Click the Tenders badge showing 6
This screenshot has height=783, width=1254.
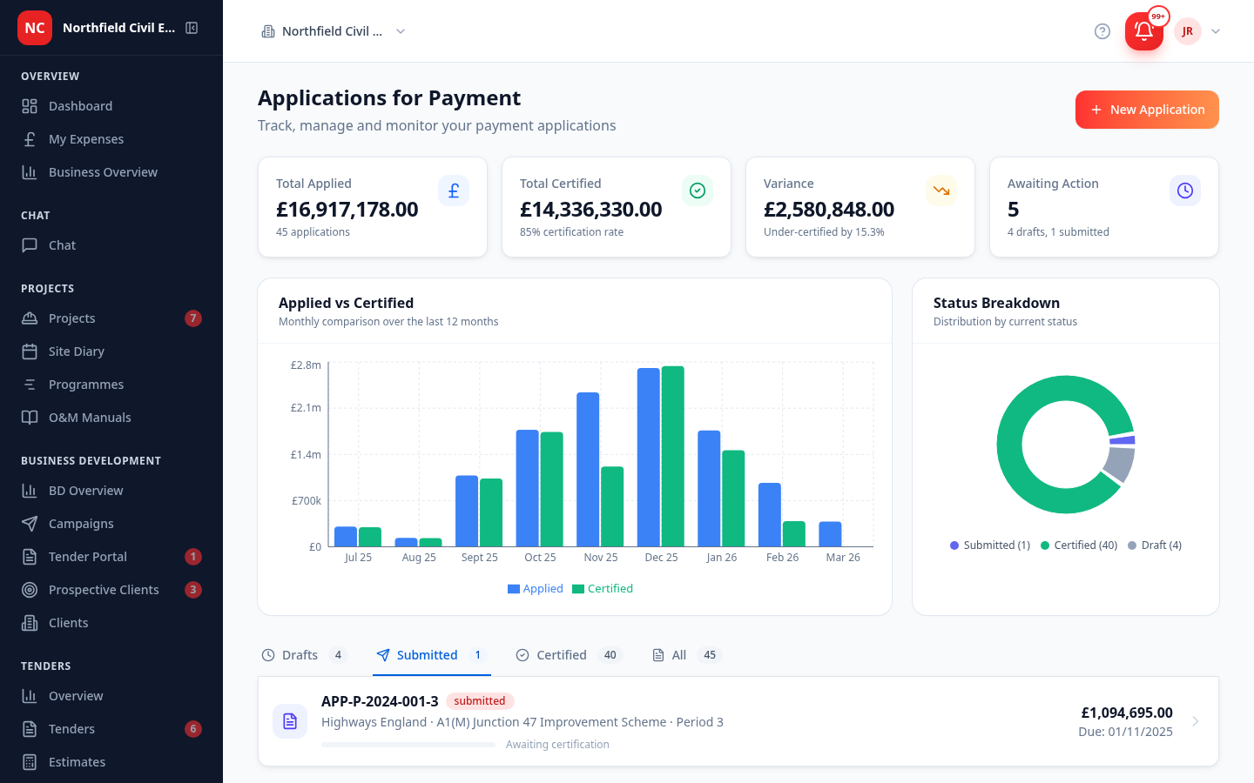click(193, 729)
